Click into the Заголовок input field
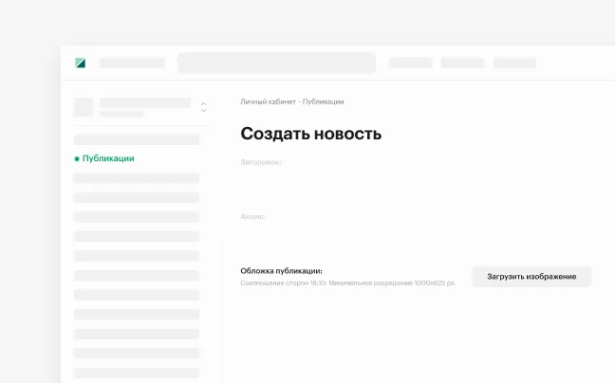615x383 pixels. click(x=261, y=162)
